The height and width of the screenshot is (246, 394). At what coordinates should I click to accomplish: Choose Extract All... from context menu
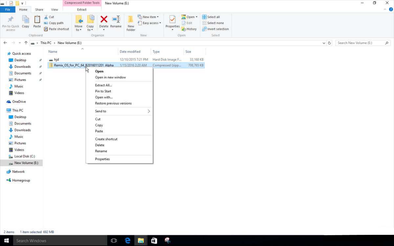point(119,85)
